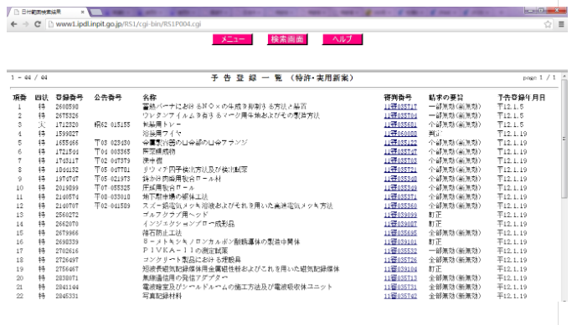Screen dimensions: 577x325
Task: Click the pink メニュー button
Action: (232, 39)
